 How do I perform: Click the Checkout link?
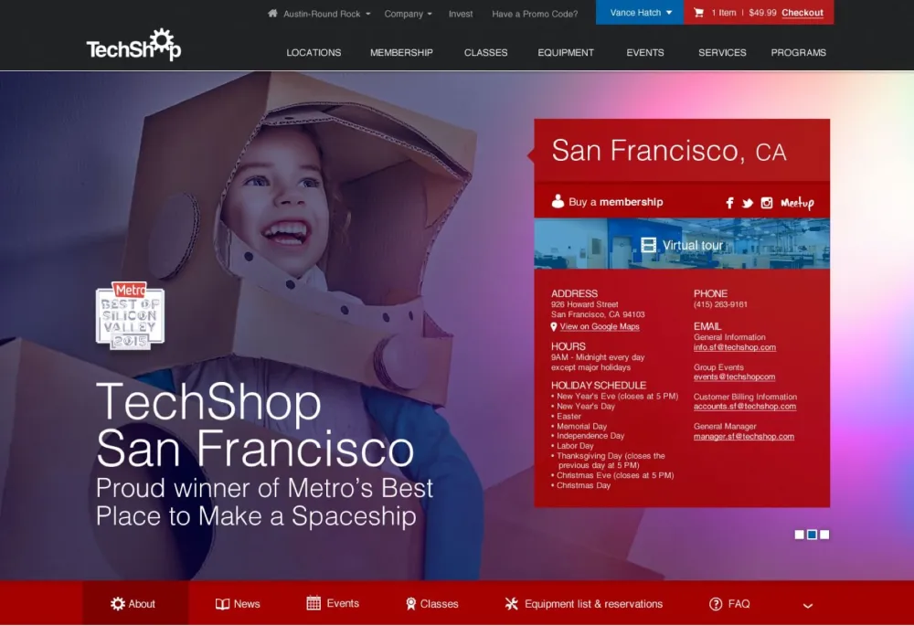(802, 12)
